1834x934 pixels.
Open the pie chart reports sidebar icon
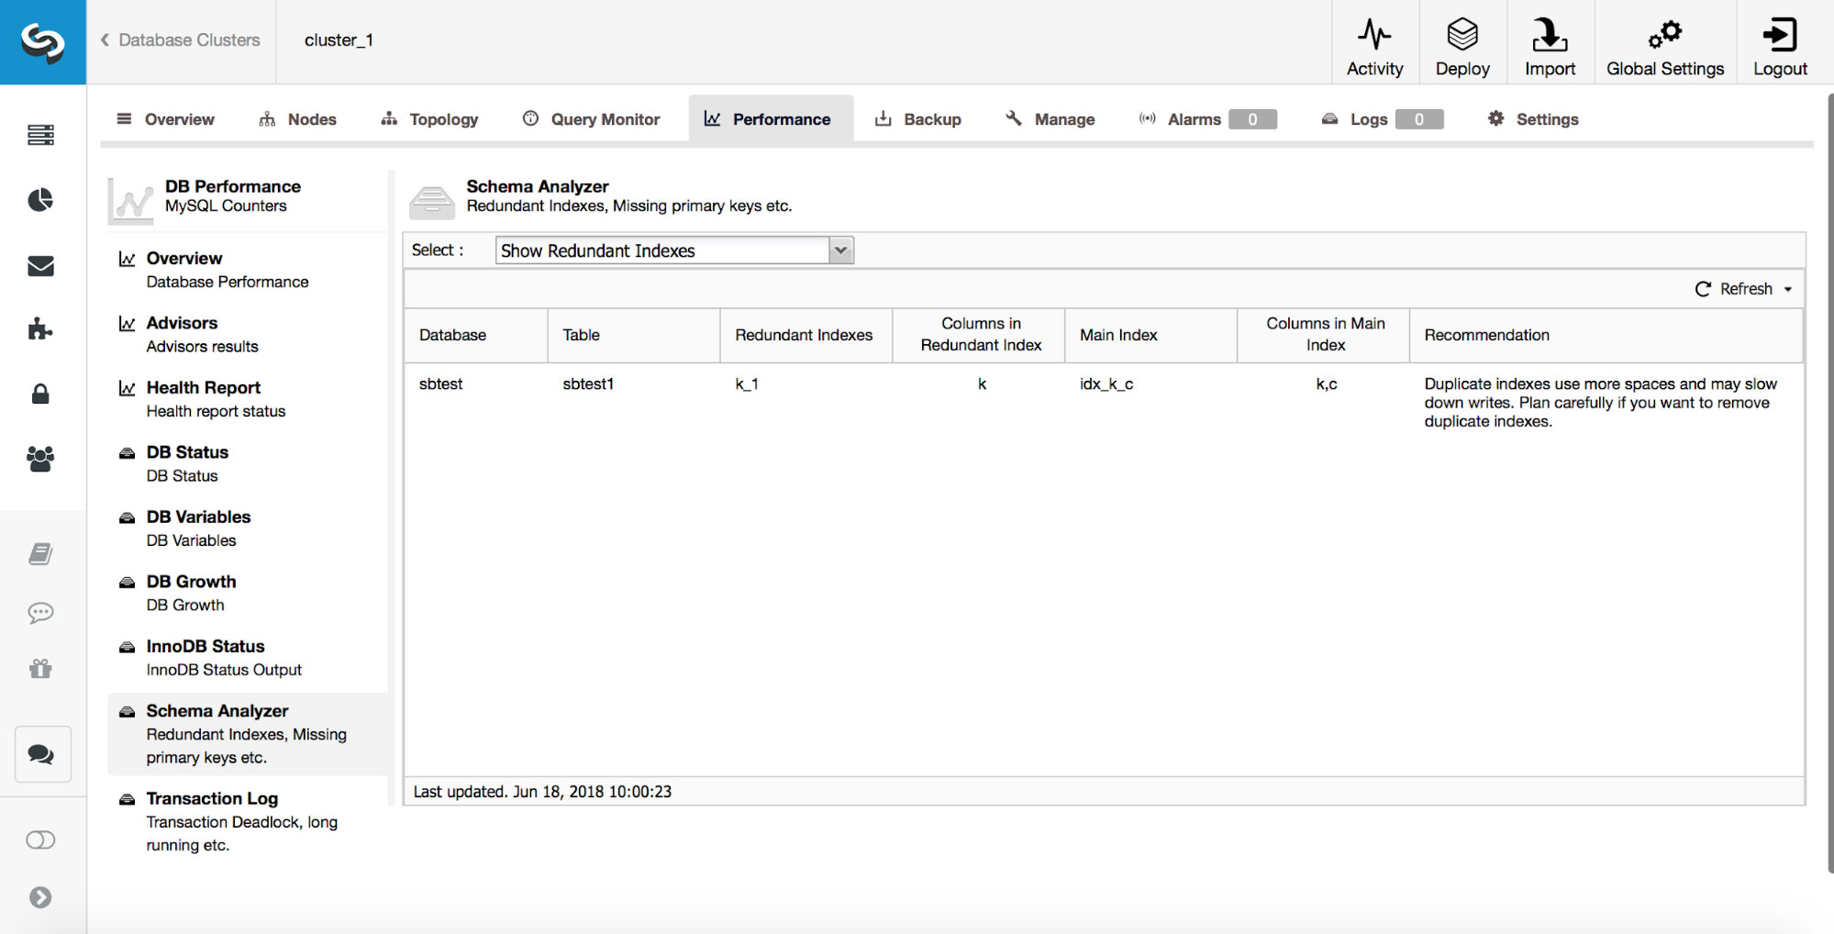[40, 200]
